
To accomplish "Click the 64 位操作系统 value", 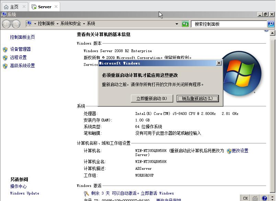I will click(148, 127).
